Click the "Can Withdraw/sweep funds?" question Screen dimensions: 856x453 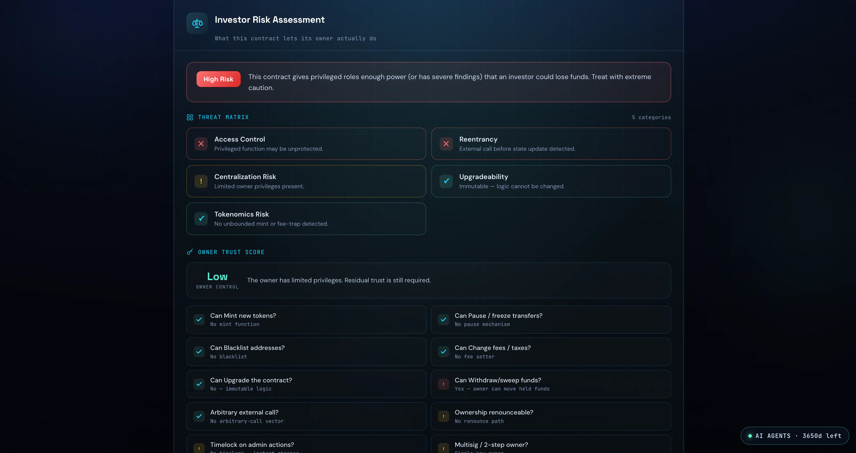coord(498,380)
